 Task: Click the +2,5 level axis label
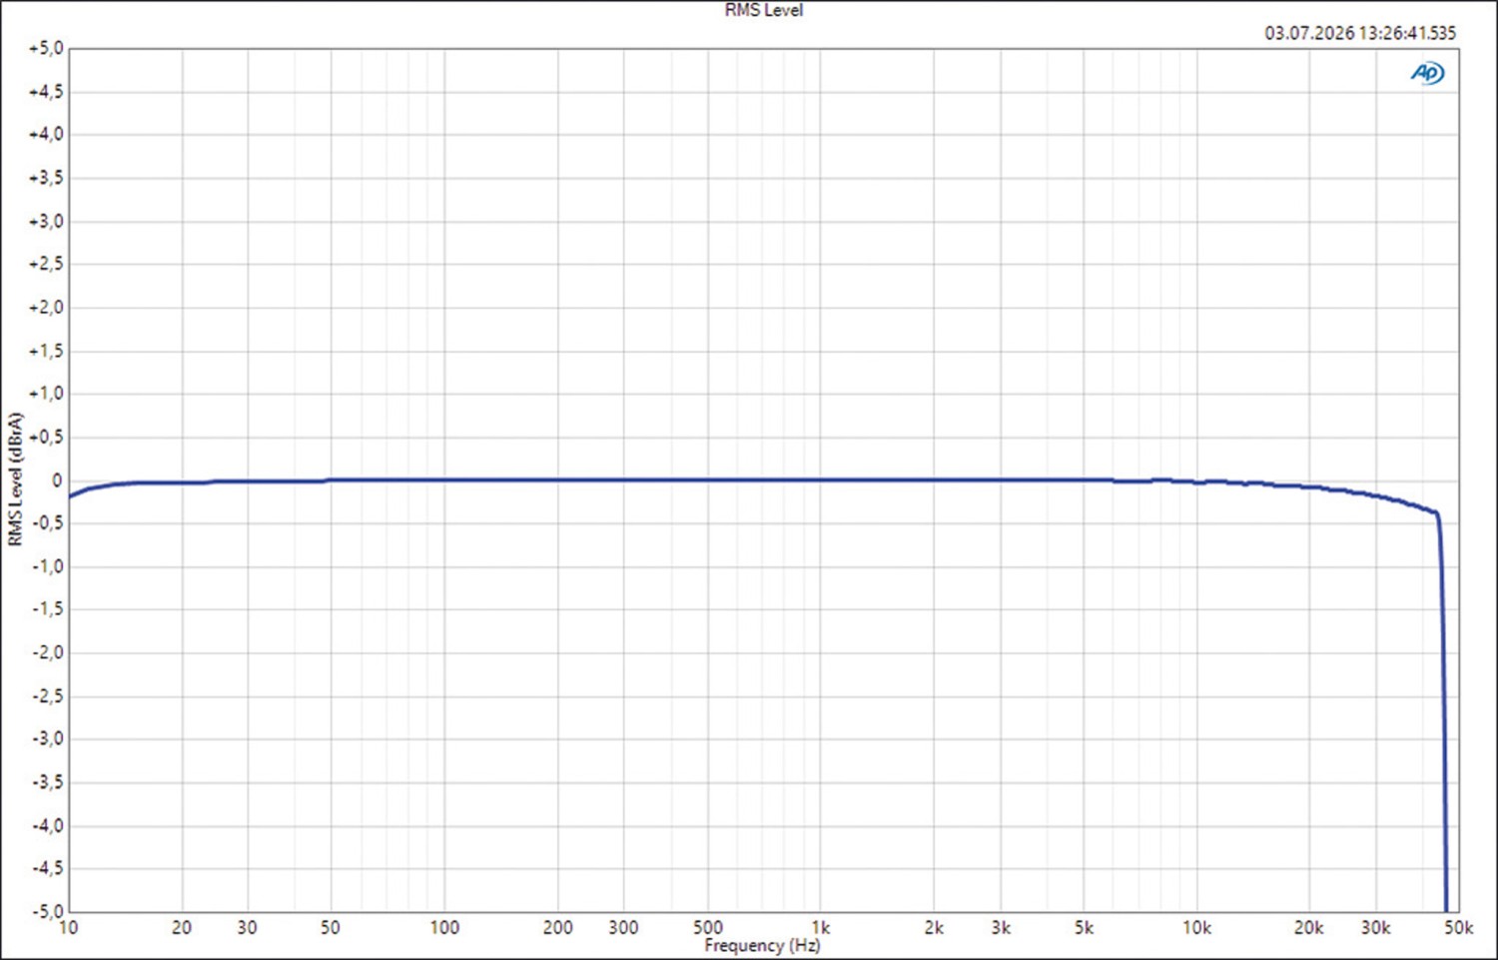(46, 264)
